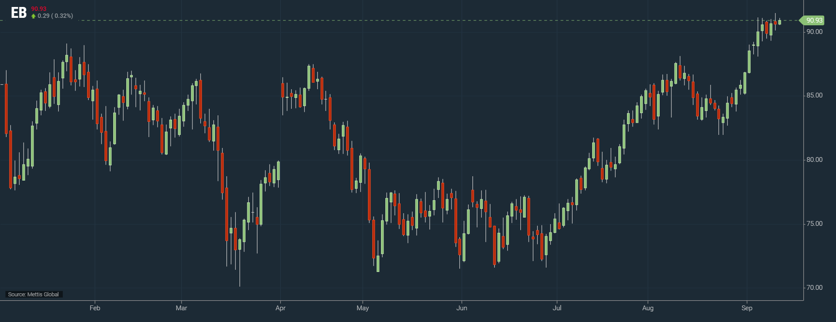The width and height of the screenshot is (836, 322).
Task: Click the EB ticker symbol
Action: click(19, 13)
